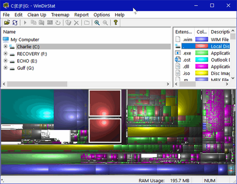Click the Gulf (G:) drive icon
This screenshot has width=237, height=184.
(x=12, y=69)
